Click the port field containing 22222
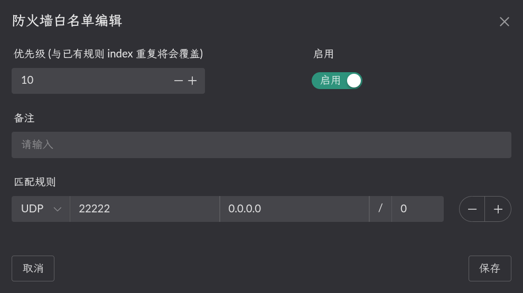 (x=144, y=209)
